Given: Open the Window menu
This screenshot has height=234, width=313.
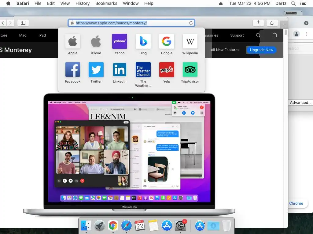Looking at the screenshot, I should click(x=131, y=3).
